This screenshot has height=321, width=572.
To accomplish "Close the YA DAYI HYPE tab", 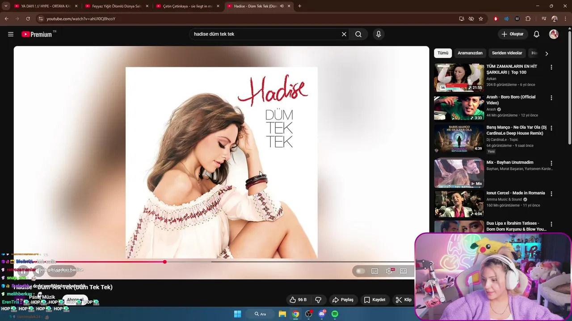I will pos(76,6).
